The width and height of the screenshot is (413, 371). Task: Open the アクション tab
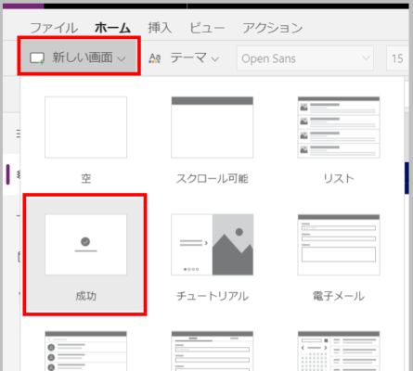pyautogui.click(x=272, y=28)
